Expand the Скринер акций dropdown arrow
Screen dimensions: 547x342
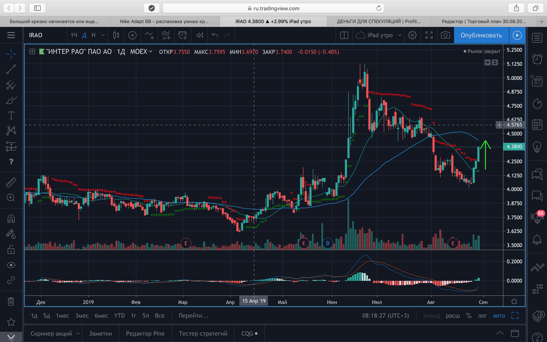click(x=78, y=333)
